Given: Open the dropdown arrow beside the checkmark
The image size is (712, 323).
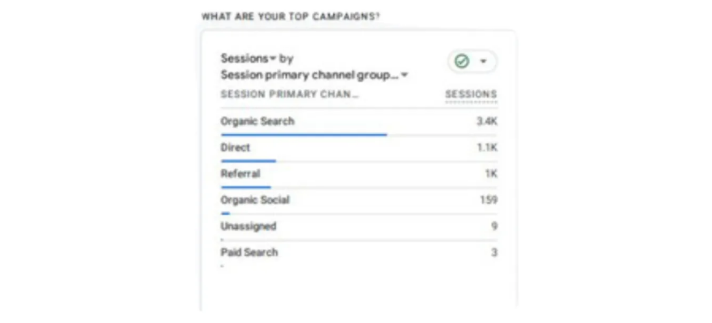Looking at the screenshot, I should (x=483, y=61).
